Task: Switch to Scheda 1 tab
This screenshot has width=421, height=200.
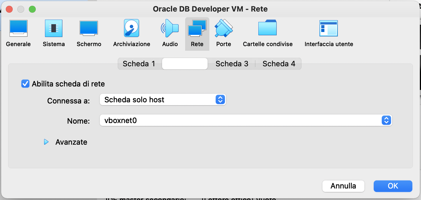Action: 139,64
